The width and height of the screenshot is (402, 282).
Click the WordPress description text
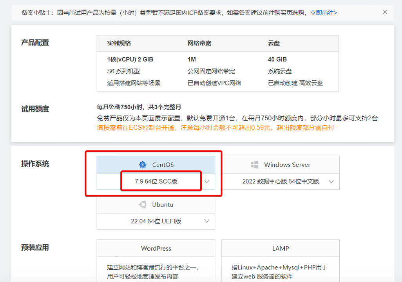click(153, 272)
